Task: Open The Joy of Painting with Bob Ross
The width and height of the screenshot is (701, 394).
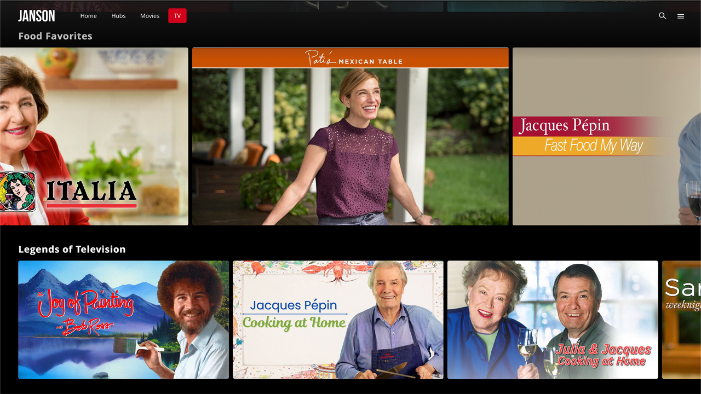Action: tap(124, 320)
